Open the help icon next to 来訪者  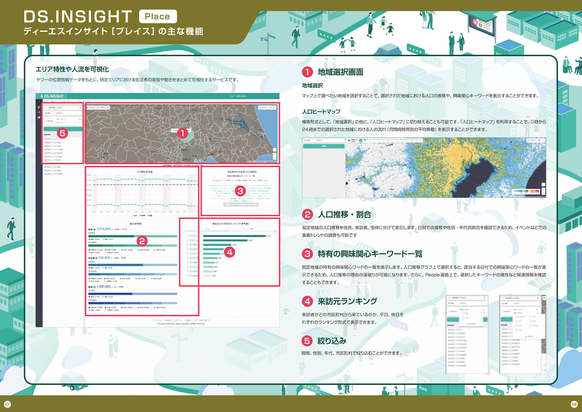tap(96, 258)
